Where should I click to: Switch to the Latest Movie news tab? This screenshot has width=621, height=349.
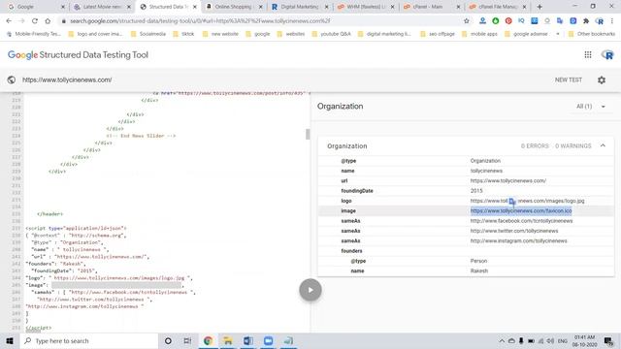click(x=102, y=7)
